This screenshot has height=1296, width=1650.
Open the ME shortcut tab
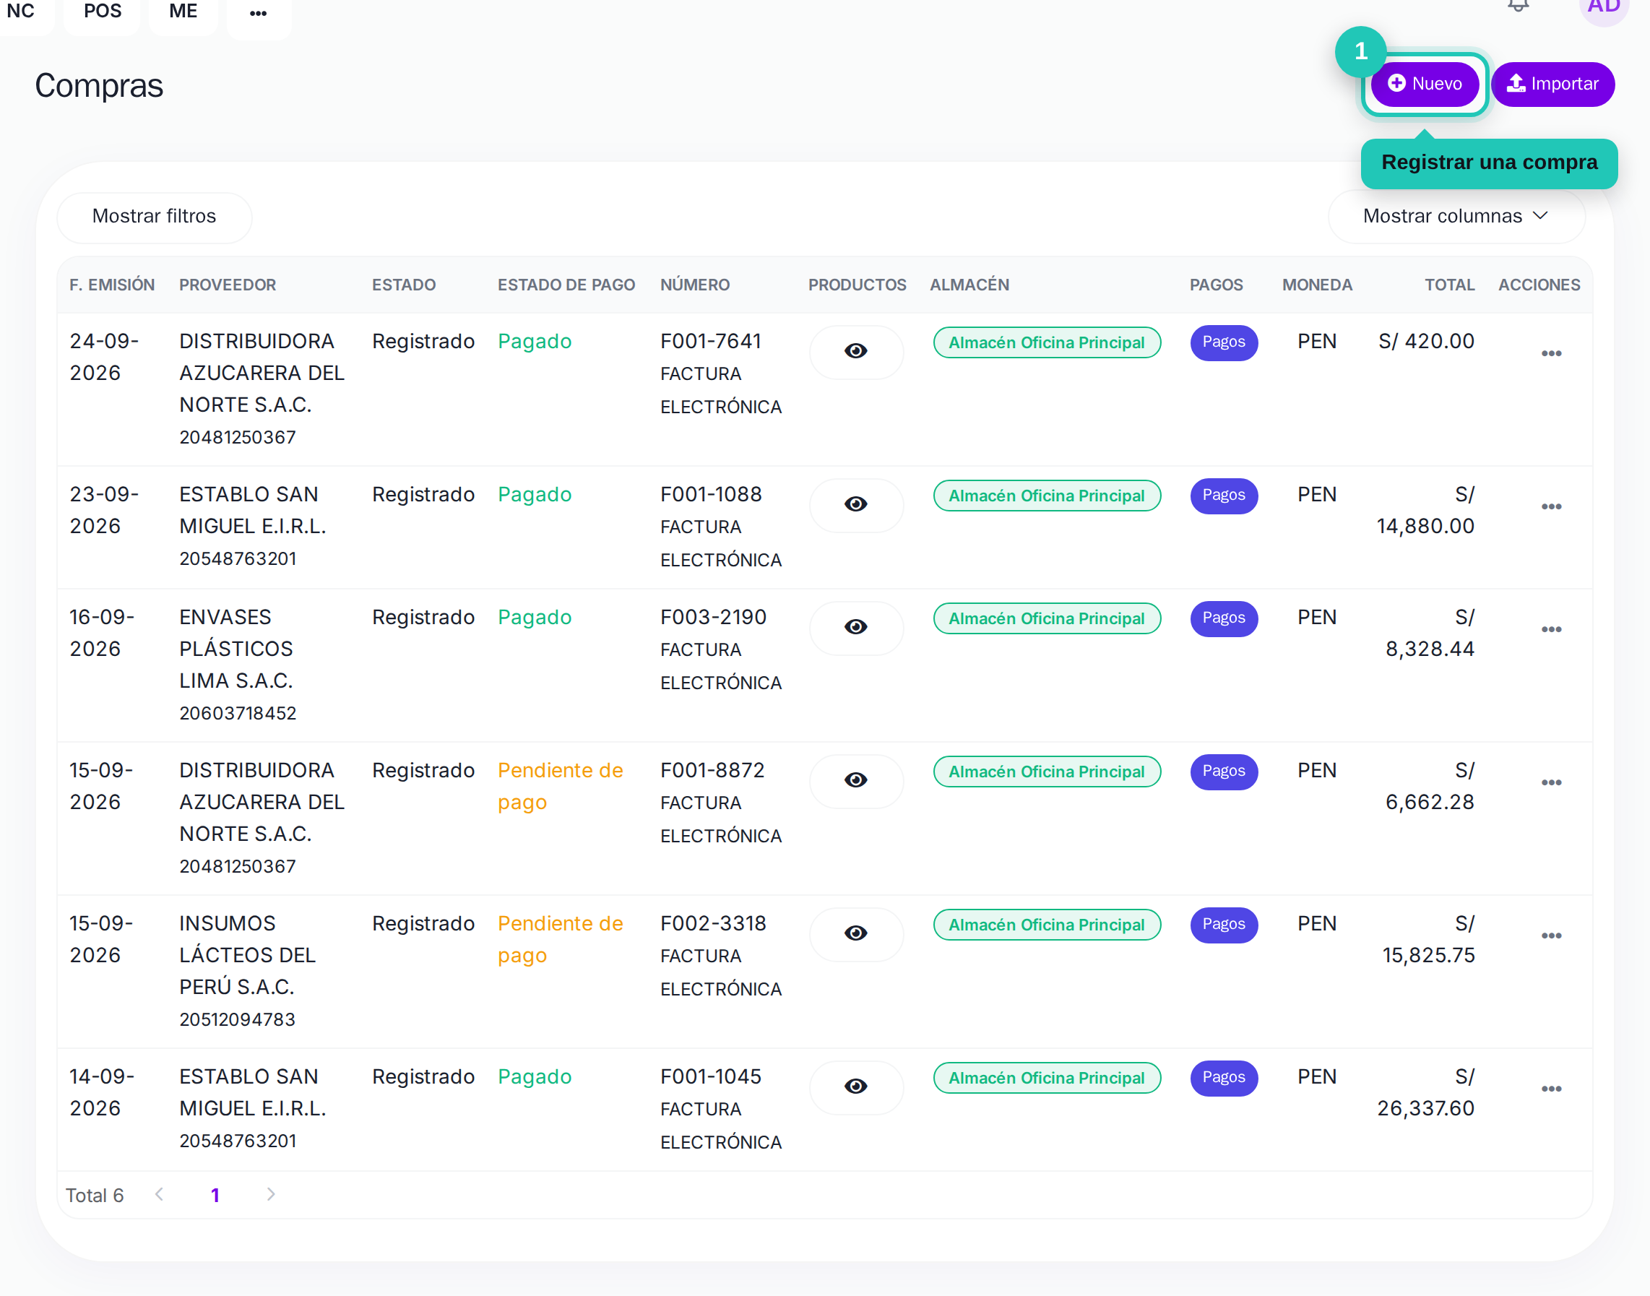tap(183, 12)
